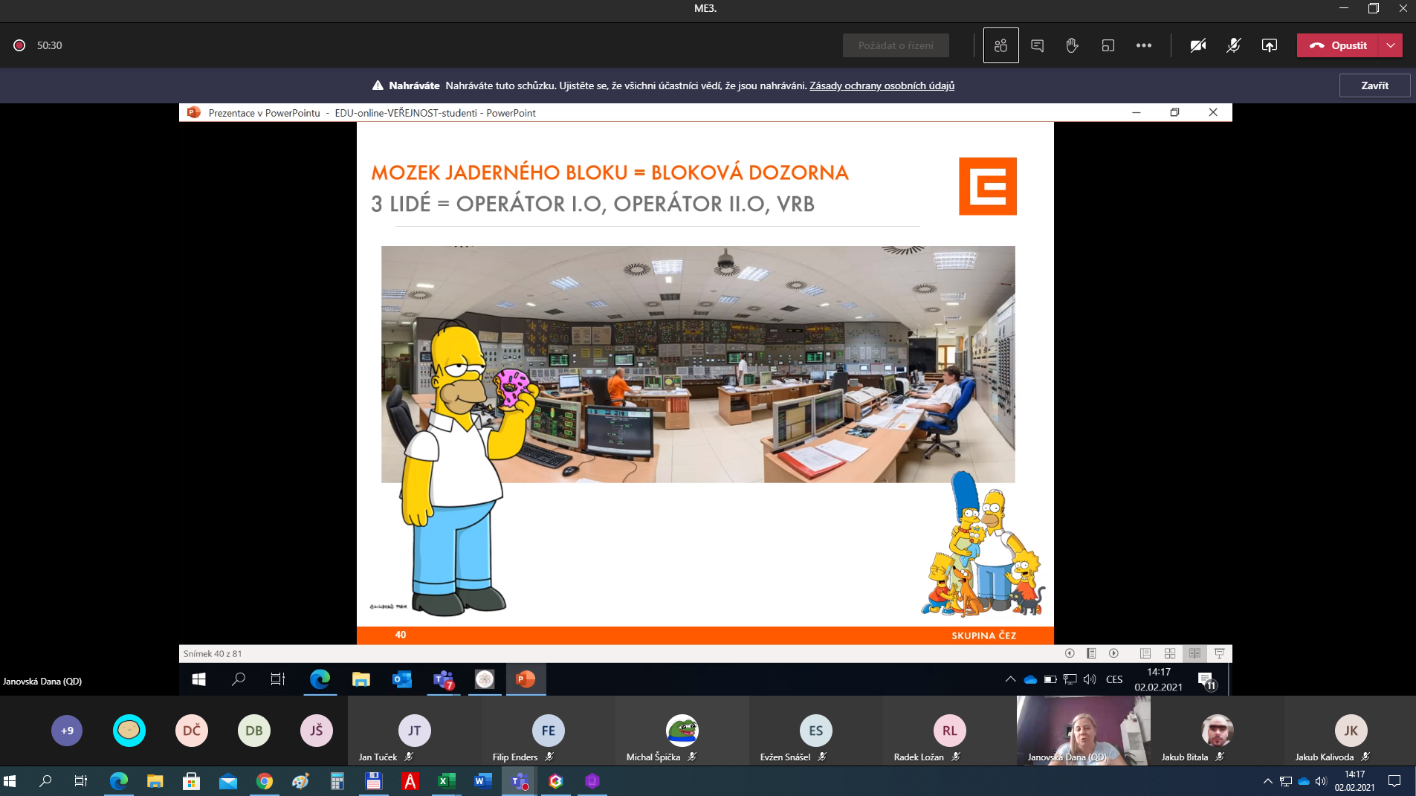The width and height of the screenshot is (1416, 796).
Task: Select the cyan circle participant avatar
Action: point(129,731)
